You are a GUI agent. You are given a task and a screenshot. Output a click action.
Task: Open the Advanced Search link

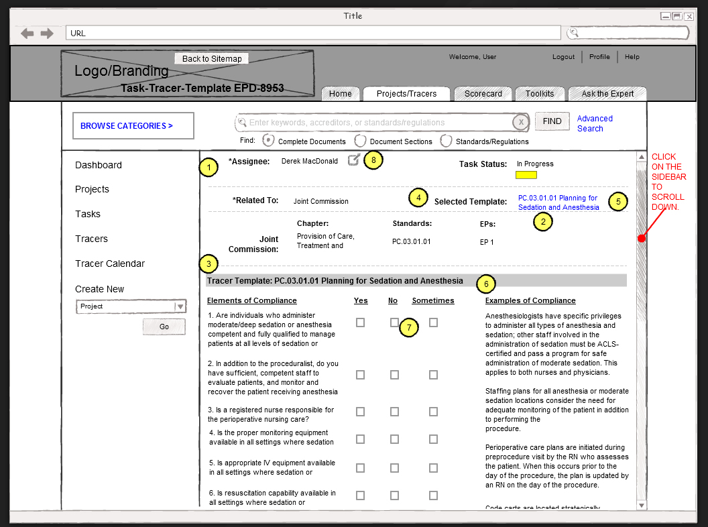595,123
